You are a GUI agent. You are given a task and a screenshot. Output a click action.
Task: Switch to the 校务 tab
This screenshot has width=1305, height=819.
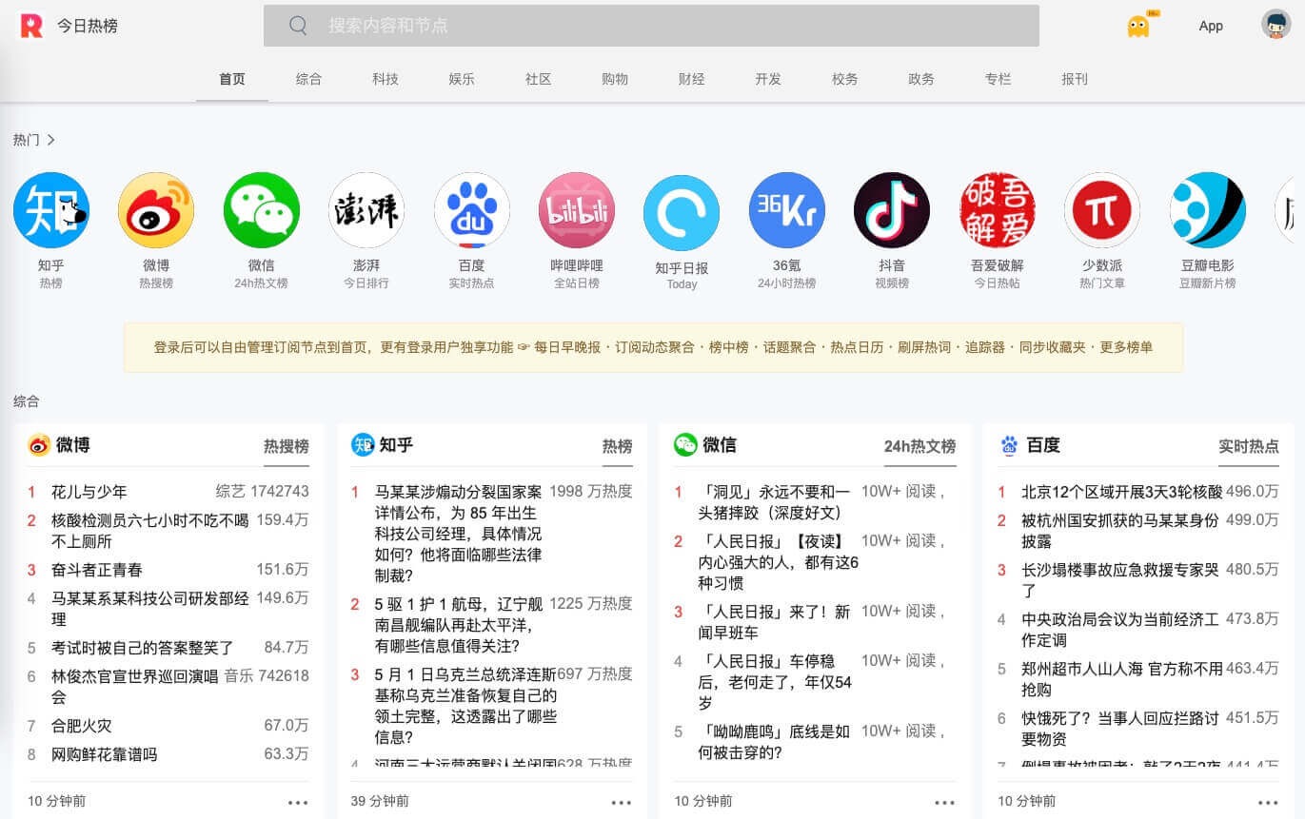845,79
